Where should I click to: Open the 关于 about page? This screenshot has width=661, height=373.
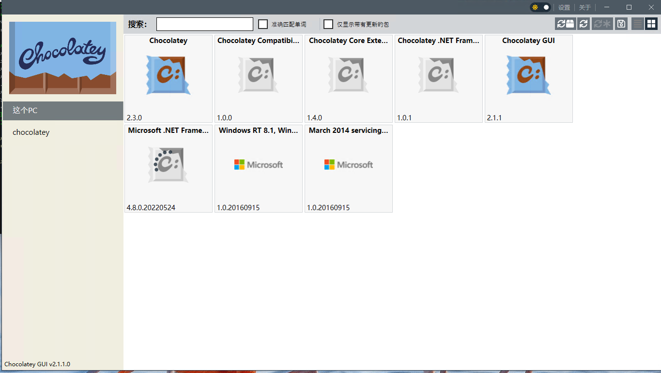[585, 7]
